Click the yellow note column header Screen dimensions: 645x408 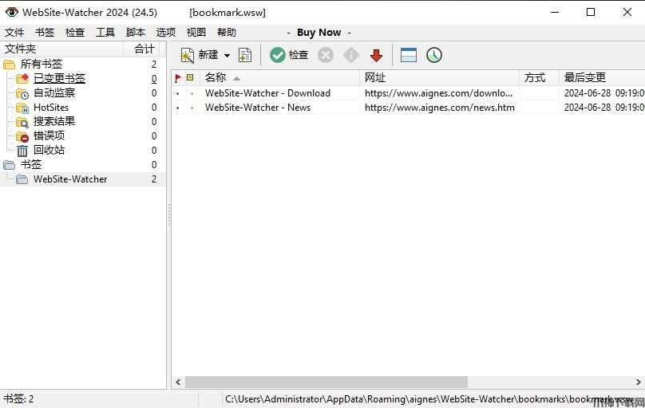tap(190, 77)
